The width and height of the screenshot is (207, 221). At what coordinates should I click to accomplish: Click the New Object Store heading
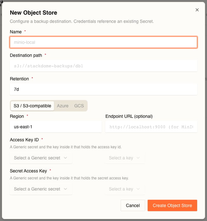click(34, 13)
